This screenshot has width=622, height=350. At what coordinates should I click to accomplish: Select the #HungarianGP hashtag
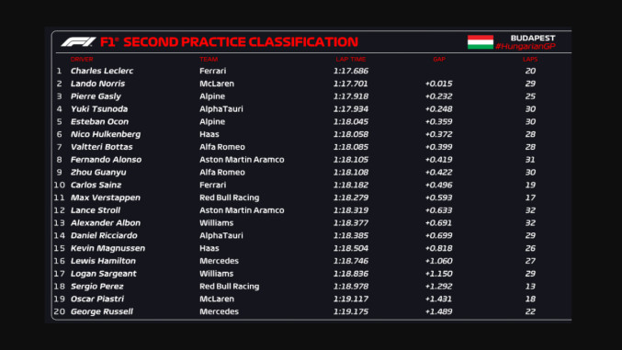(x=526, y=47)
